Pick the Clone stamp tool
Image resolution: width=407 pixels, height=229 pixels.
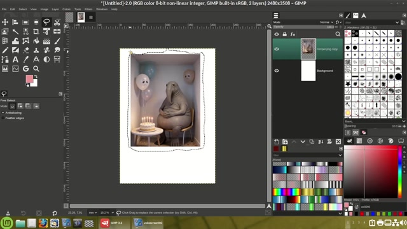point(36,50)
